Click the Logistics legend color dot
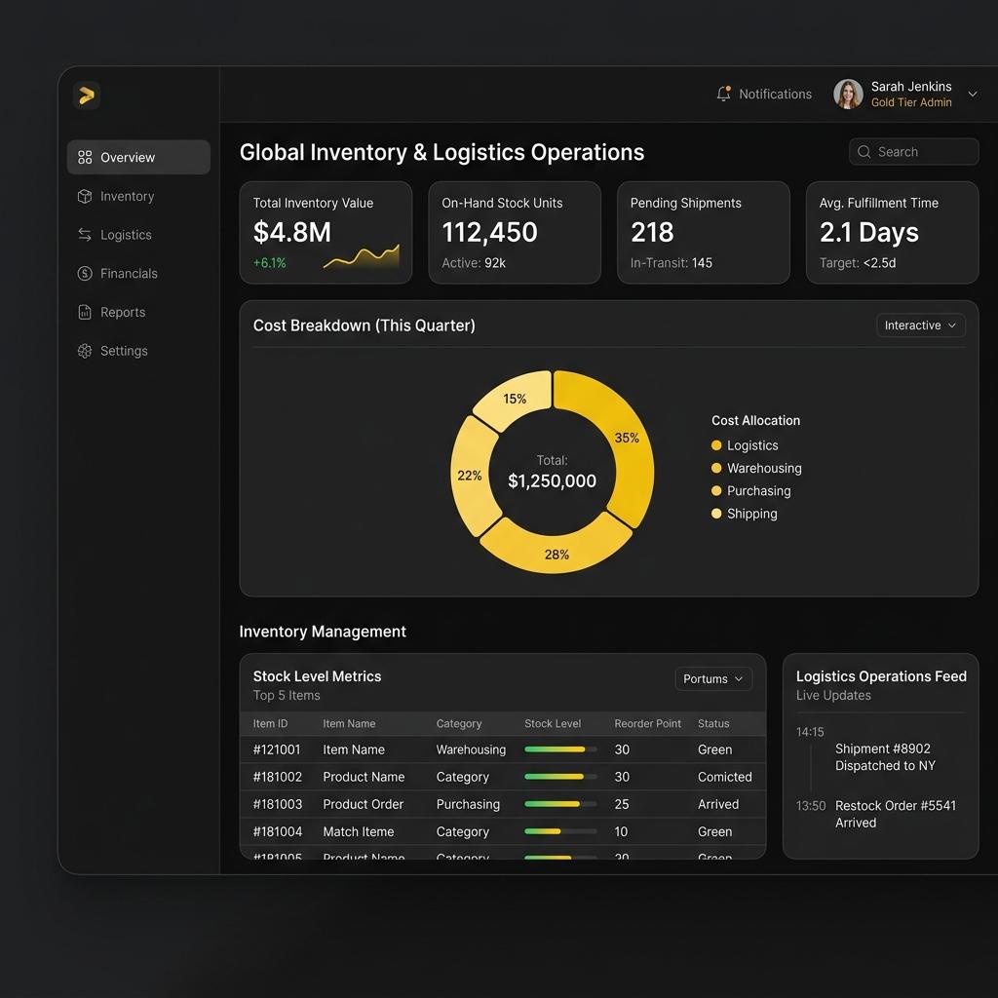 point(716,445)
